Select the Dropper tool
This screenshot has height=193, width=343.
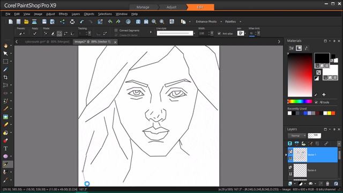click(5, 69)
